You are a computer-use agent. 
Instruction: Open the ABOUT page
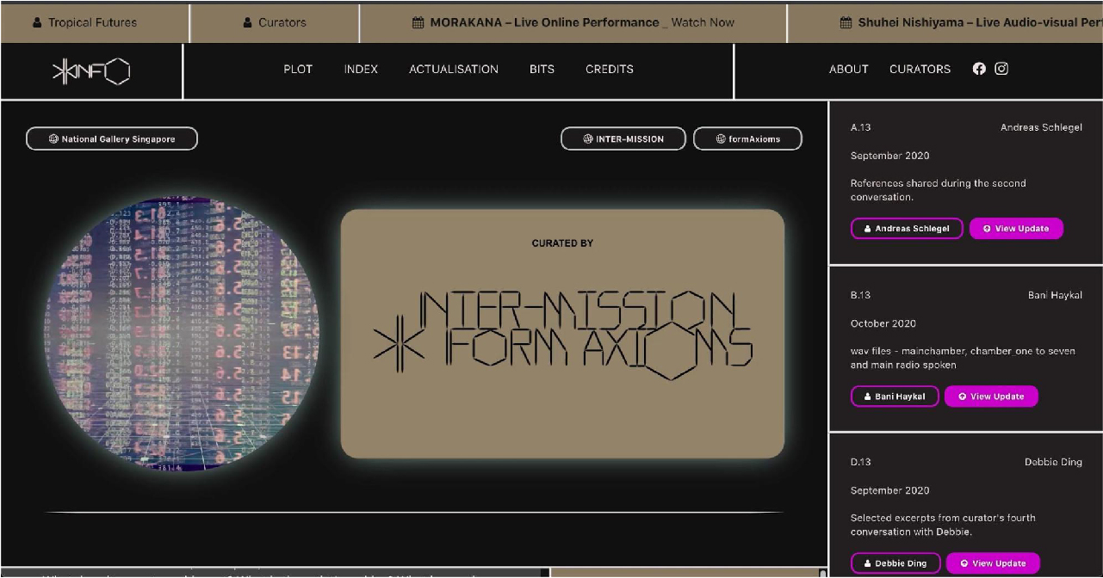tap(849, 69)
